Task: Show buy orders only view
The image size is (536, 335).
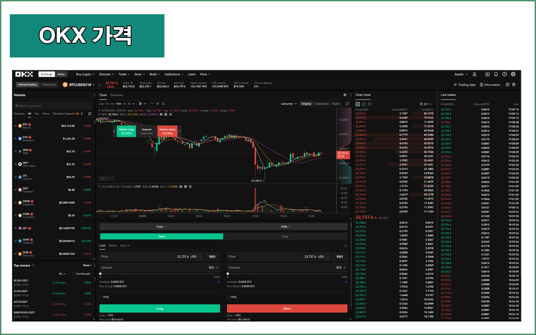Action: click(364, 104)
